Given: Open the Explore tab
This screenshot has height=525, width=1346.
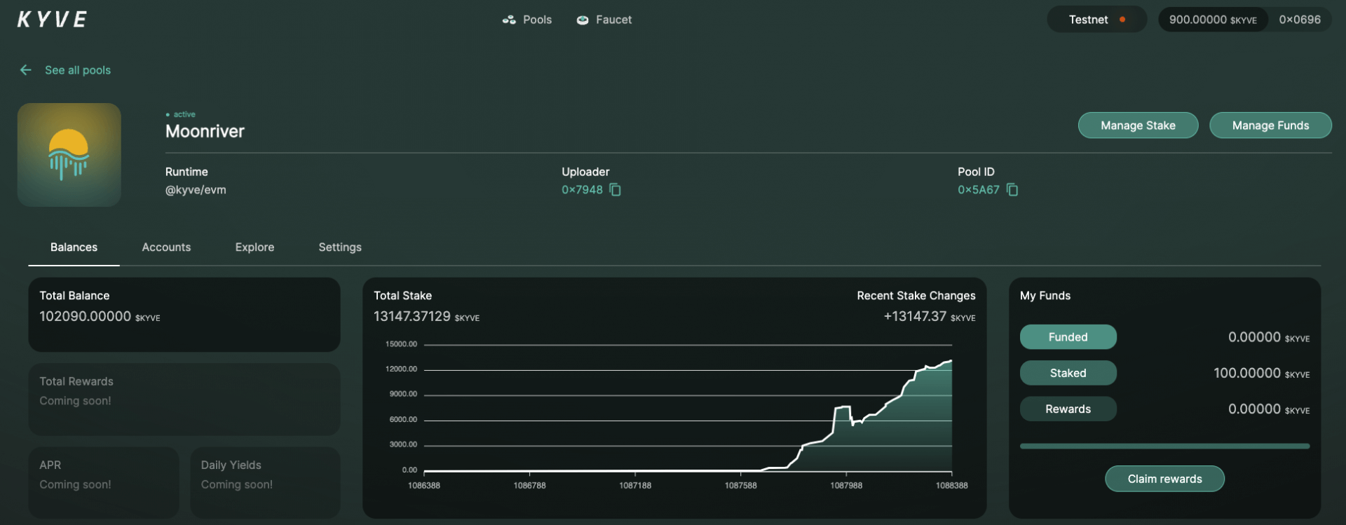Looking at the screenshot, I should coord(254,247).
